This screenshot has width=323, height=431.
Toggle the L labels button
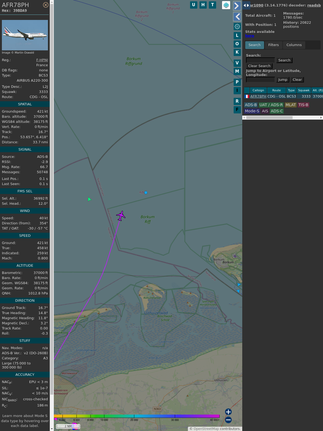[x=237, y=36]
